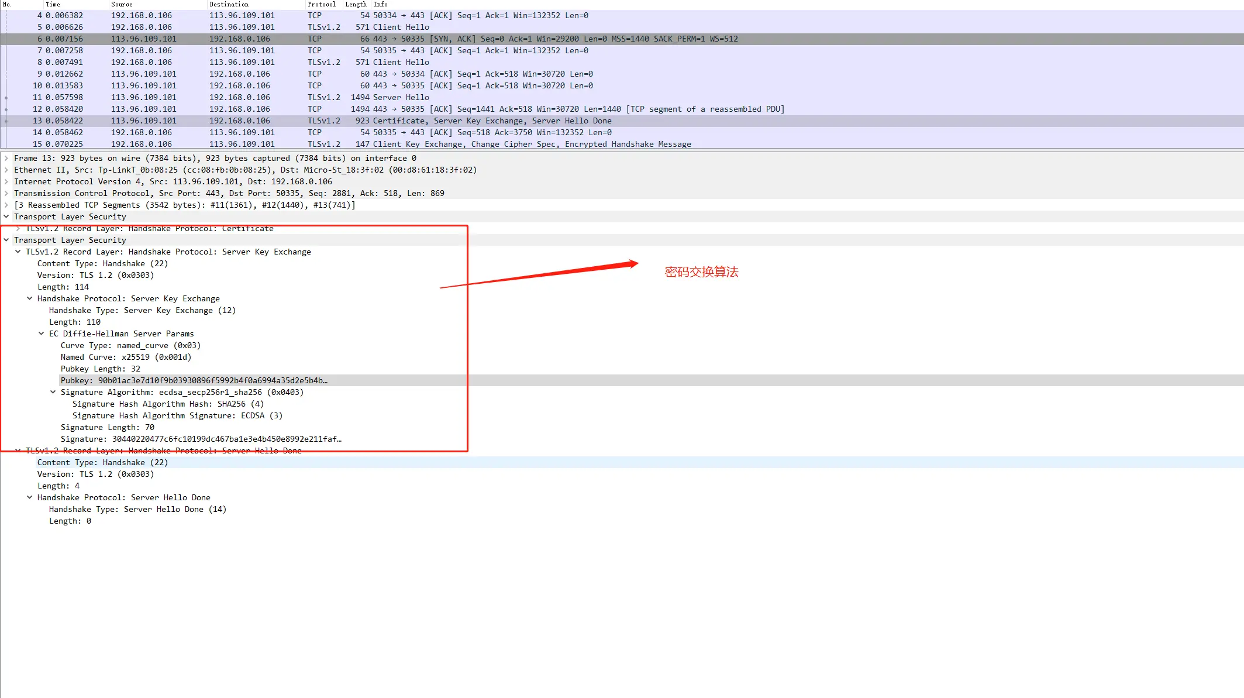Expand Transmission Control Protocol row
Image resolution: width=1244 pixels, height=698 pixels.
pos(6,193)
